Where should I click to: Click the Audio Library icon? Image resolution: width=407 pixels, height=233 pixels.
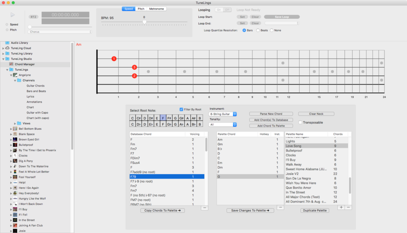tap(7, 43)
